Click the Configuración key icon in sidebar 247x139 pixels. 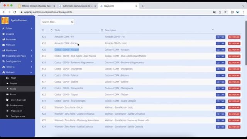[3, 61]
